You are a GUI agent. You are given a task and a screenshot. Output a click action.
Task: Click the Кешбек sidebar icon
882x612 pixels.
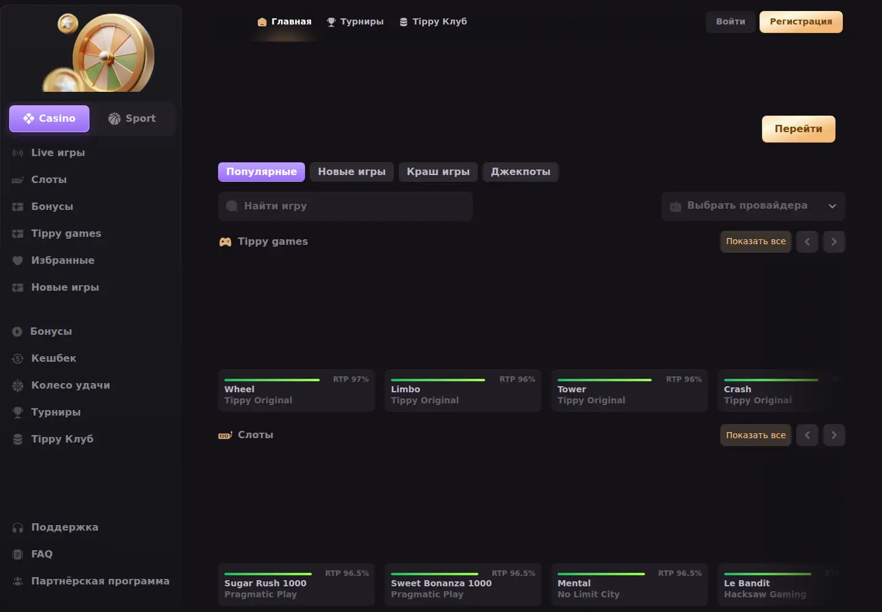point(18,359)
